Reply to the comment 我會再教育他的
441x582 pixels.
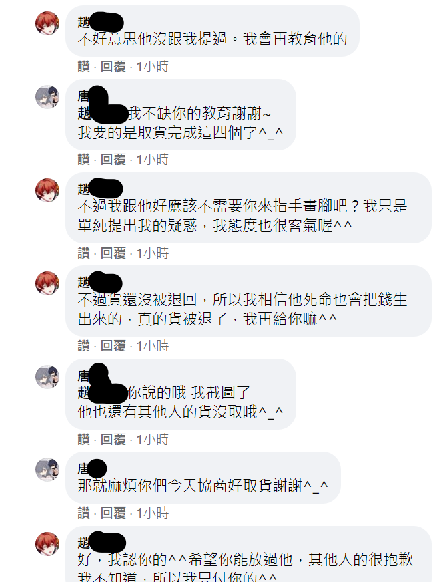tap(113, 67)
